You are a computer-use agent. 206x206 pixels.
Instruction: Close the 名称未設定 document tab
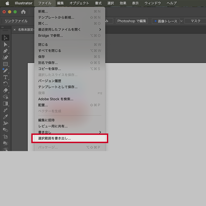[15, 30]
